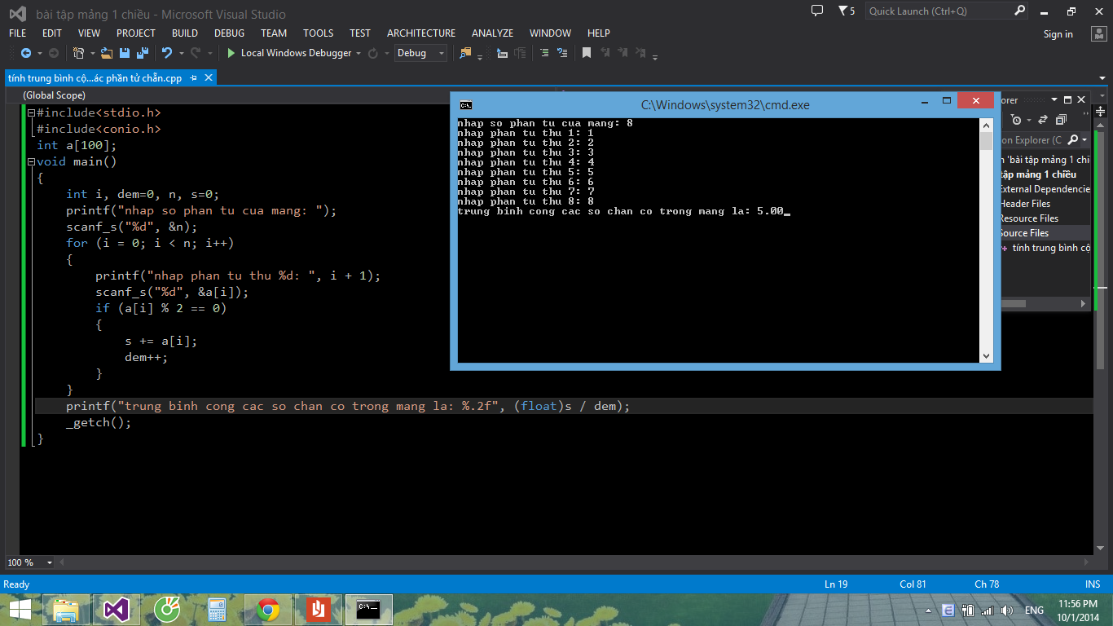Select the Source Files folder in Solution Explorer

click(x=1045, y=233)
